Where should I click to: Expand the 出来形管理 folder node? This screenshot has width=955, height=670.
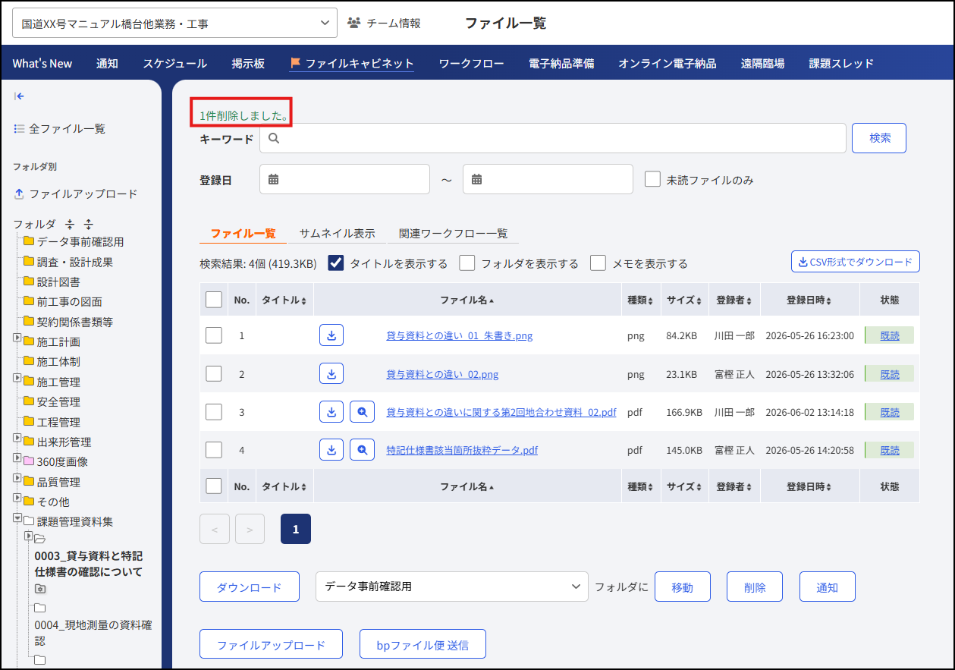coord(17,437)
